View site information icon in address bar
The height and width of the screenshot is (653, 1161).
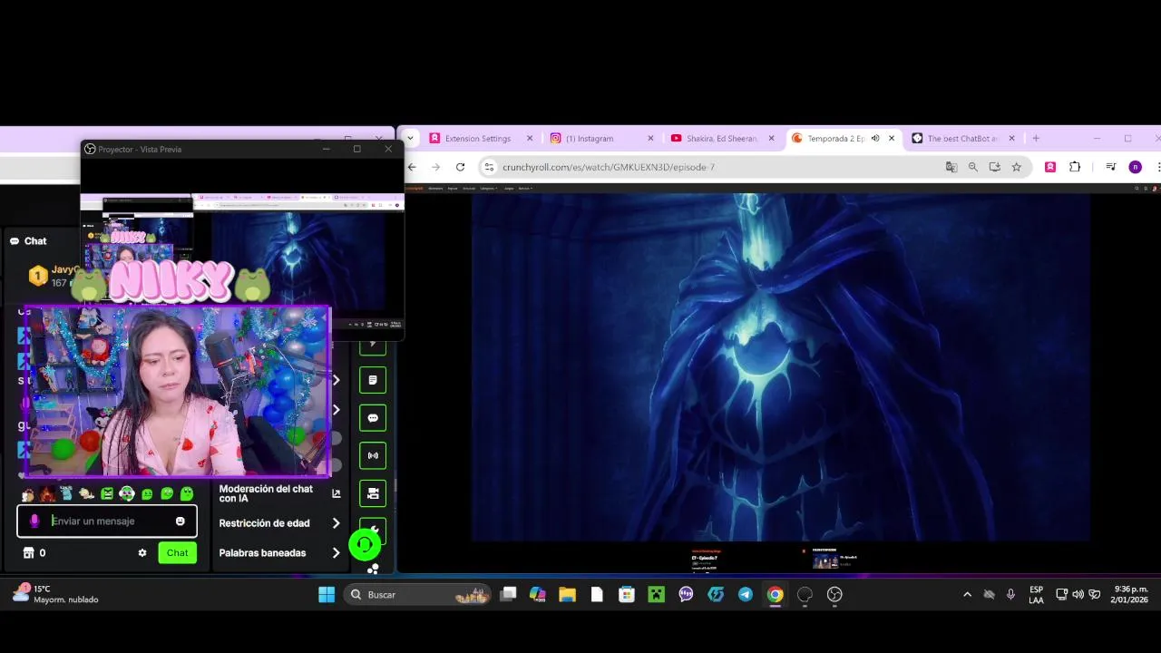coord(490,167)
